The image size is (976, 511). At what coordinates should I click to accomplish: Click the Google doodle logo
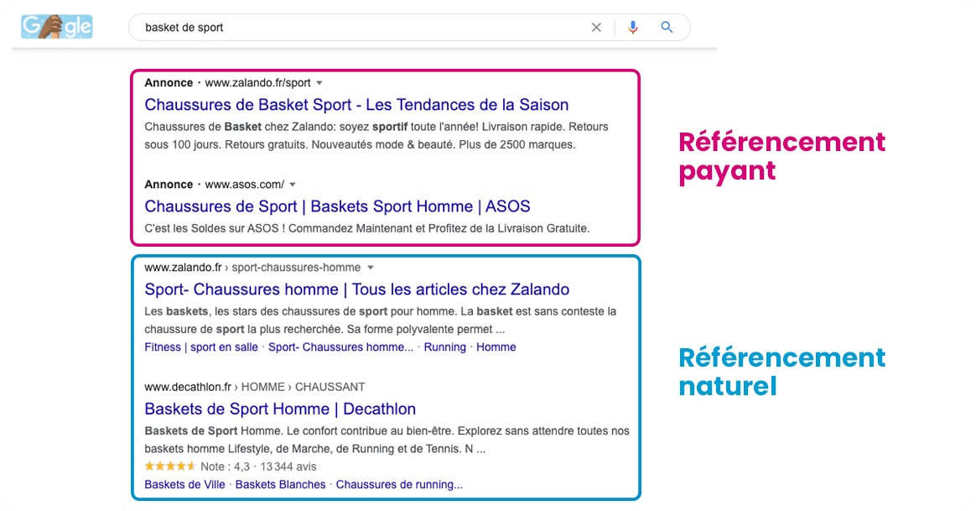pyautogui.click(x=57, y=27)
